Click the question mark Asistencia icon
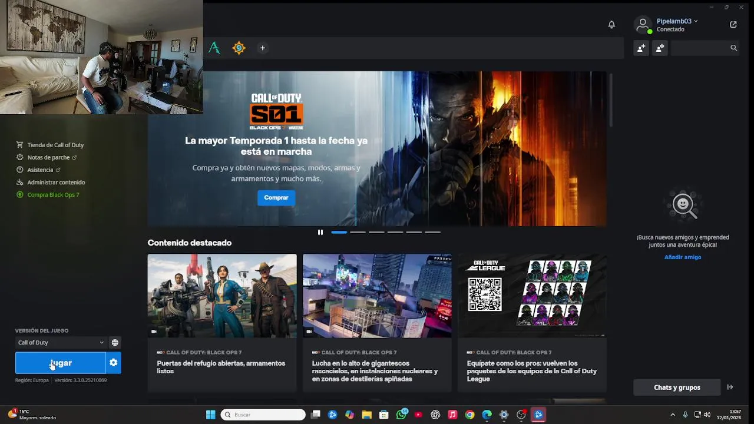The image size is (754, 424). click(x=20, y=170)
